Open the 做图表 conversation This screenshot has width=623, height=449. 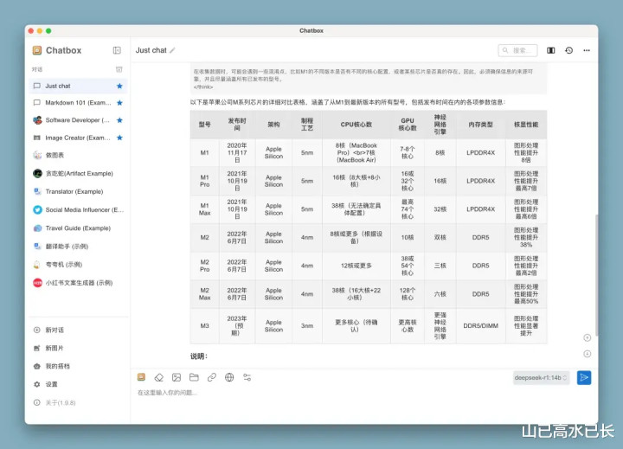(78, 155)
